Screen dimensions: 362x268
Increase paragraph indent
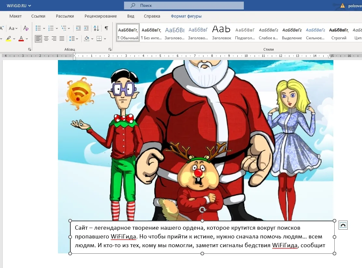coord(86,28)
